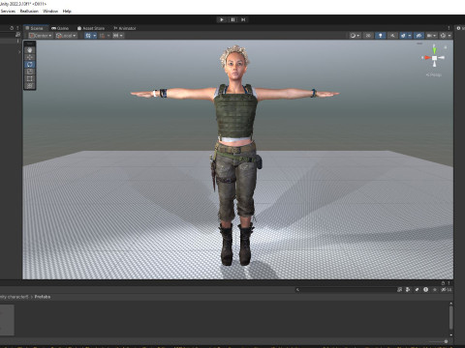Open the scene effects dropdown arrow
The width and height of the screenshot is (465, 348).
click(410, 36)
